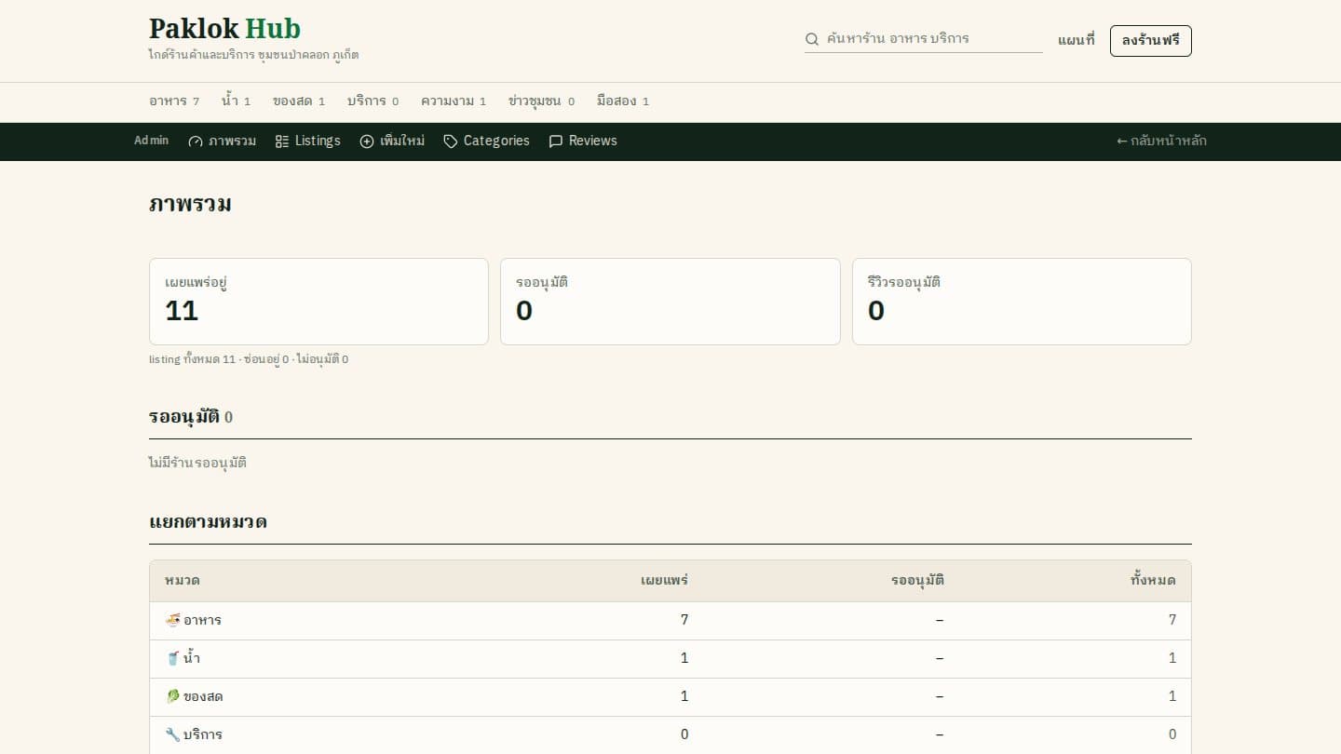The height and width of the screenshot is (754, 1341).
Task: Open the แผนที่ map link
Action: 1077,41
